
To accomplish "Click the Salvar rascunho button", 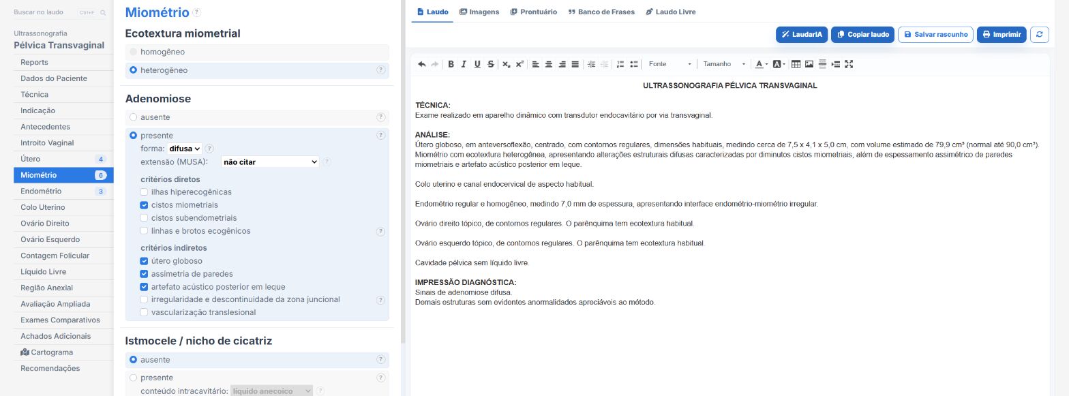I will [x=935, y=35].
